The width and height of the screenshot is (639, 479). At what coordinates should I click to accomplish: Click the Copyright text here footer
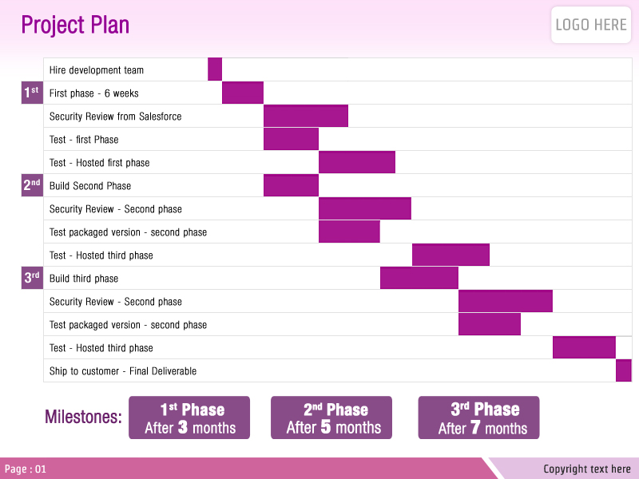[587, 469]
